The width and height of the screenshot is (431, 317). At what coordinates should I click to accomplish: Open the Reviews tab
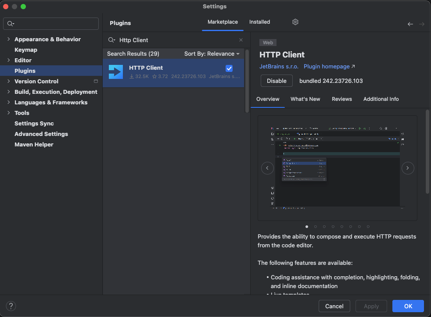[x=341, y=99]
